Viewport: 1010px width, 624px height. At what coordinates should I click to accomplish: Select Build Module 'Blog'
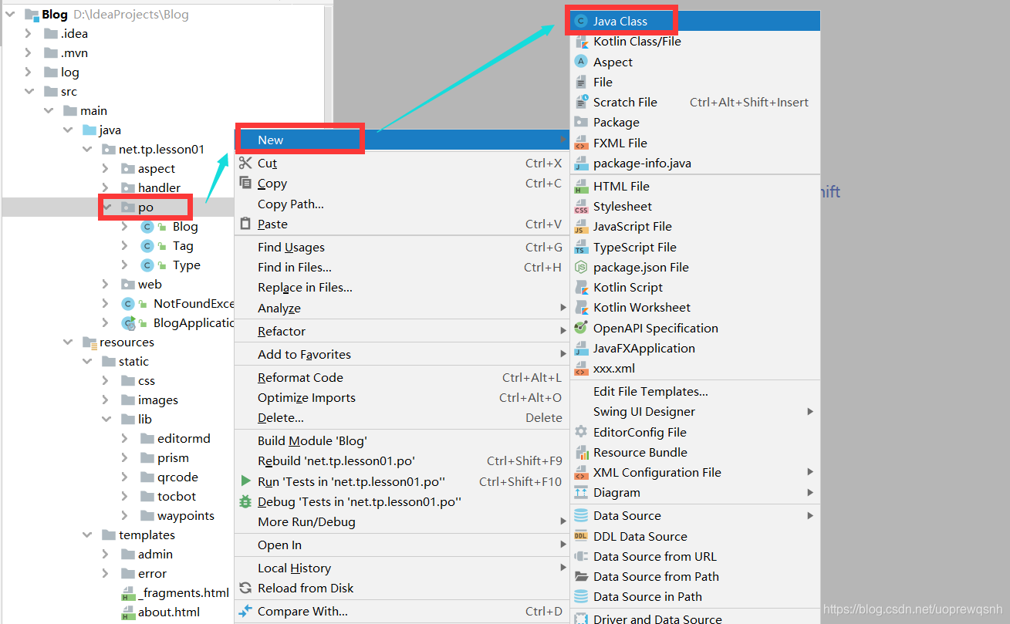click(x=402, y=440)
